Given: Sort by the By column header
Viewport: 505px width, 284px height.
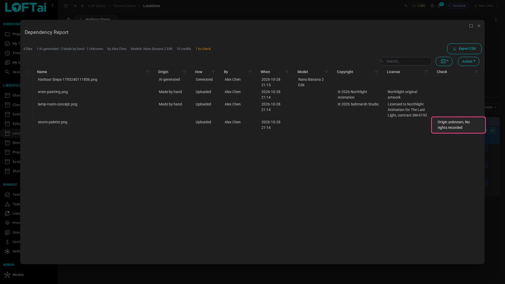Looking at the screenshot, I should (x=226, y=72).
